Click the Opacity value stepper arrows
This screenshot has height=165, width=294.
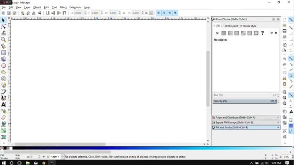(278, 101)
